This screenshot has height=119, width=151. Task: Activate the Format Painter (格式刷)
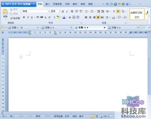(15, 18)
